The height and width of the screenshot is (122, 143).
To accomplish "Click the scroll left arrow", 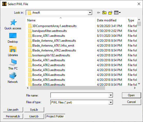I will (28, 88).
